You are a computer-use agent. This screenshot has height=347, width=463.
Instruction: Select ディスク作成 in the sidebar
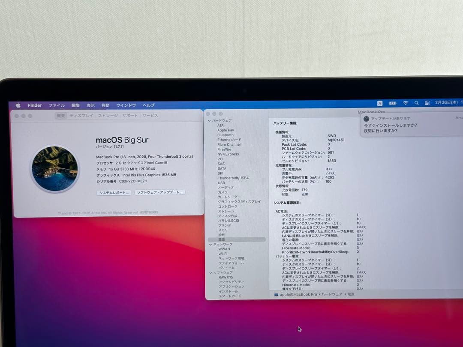228,216
